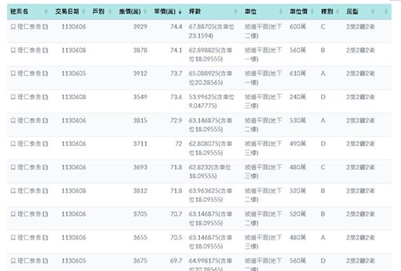Click sort arrow beside 交易日期 header

(84, 12)
